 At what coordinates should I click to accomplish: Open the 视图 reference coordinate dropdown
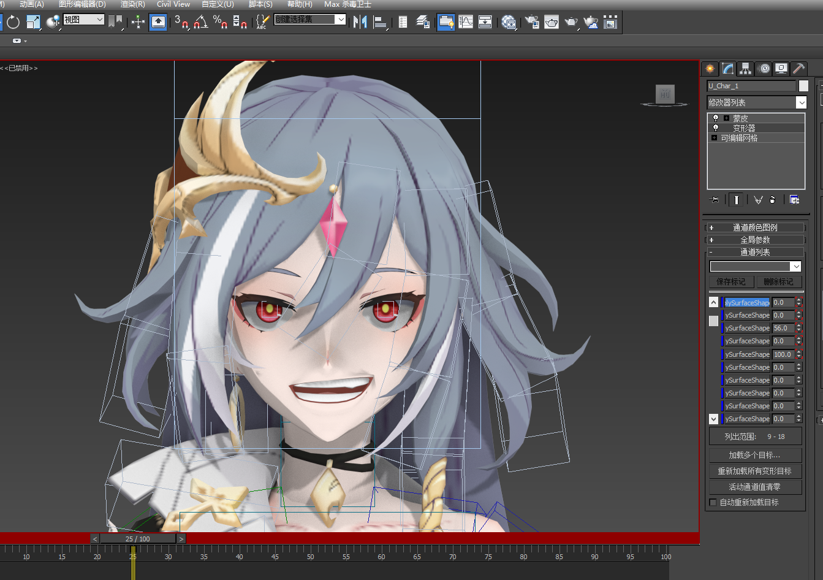tap(84, 20)
